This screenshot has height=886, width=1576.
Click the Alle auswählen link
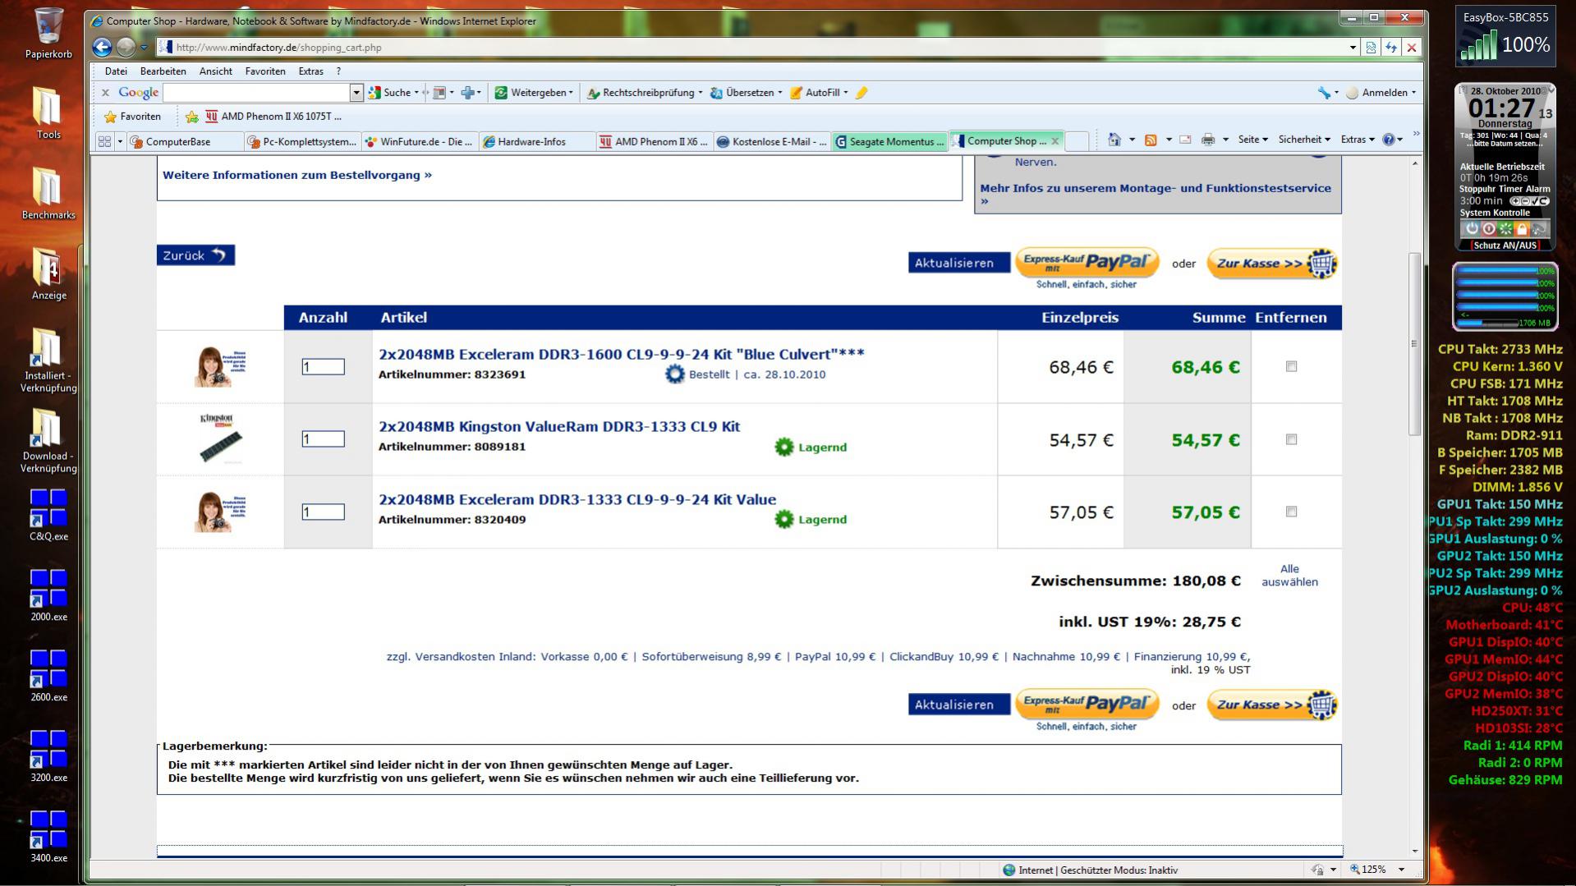click(1289, 576)
